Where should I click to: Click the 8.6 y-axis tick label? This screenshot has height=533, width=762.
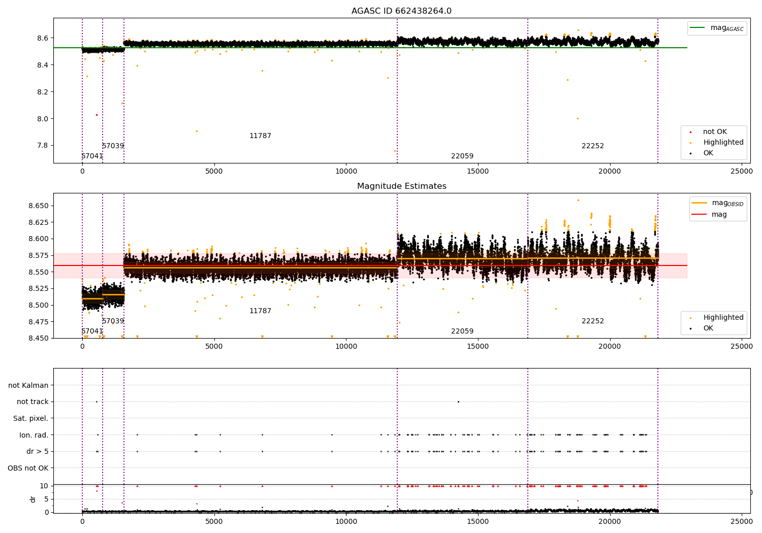43,38
